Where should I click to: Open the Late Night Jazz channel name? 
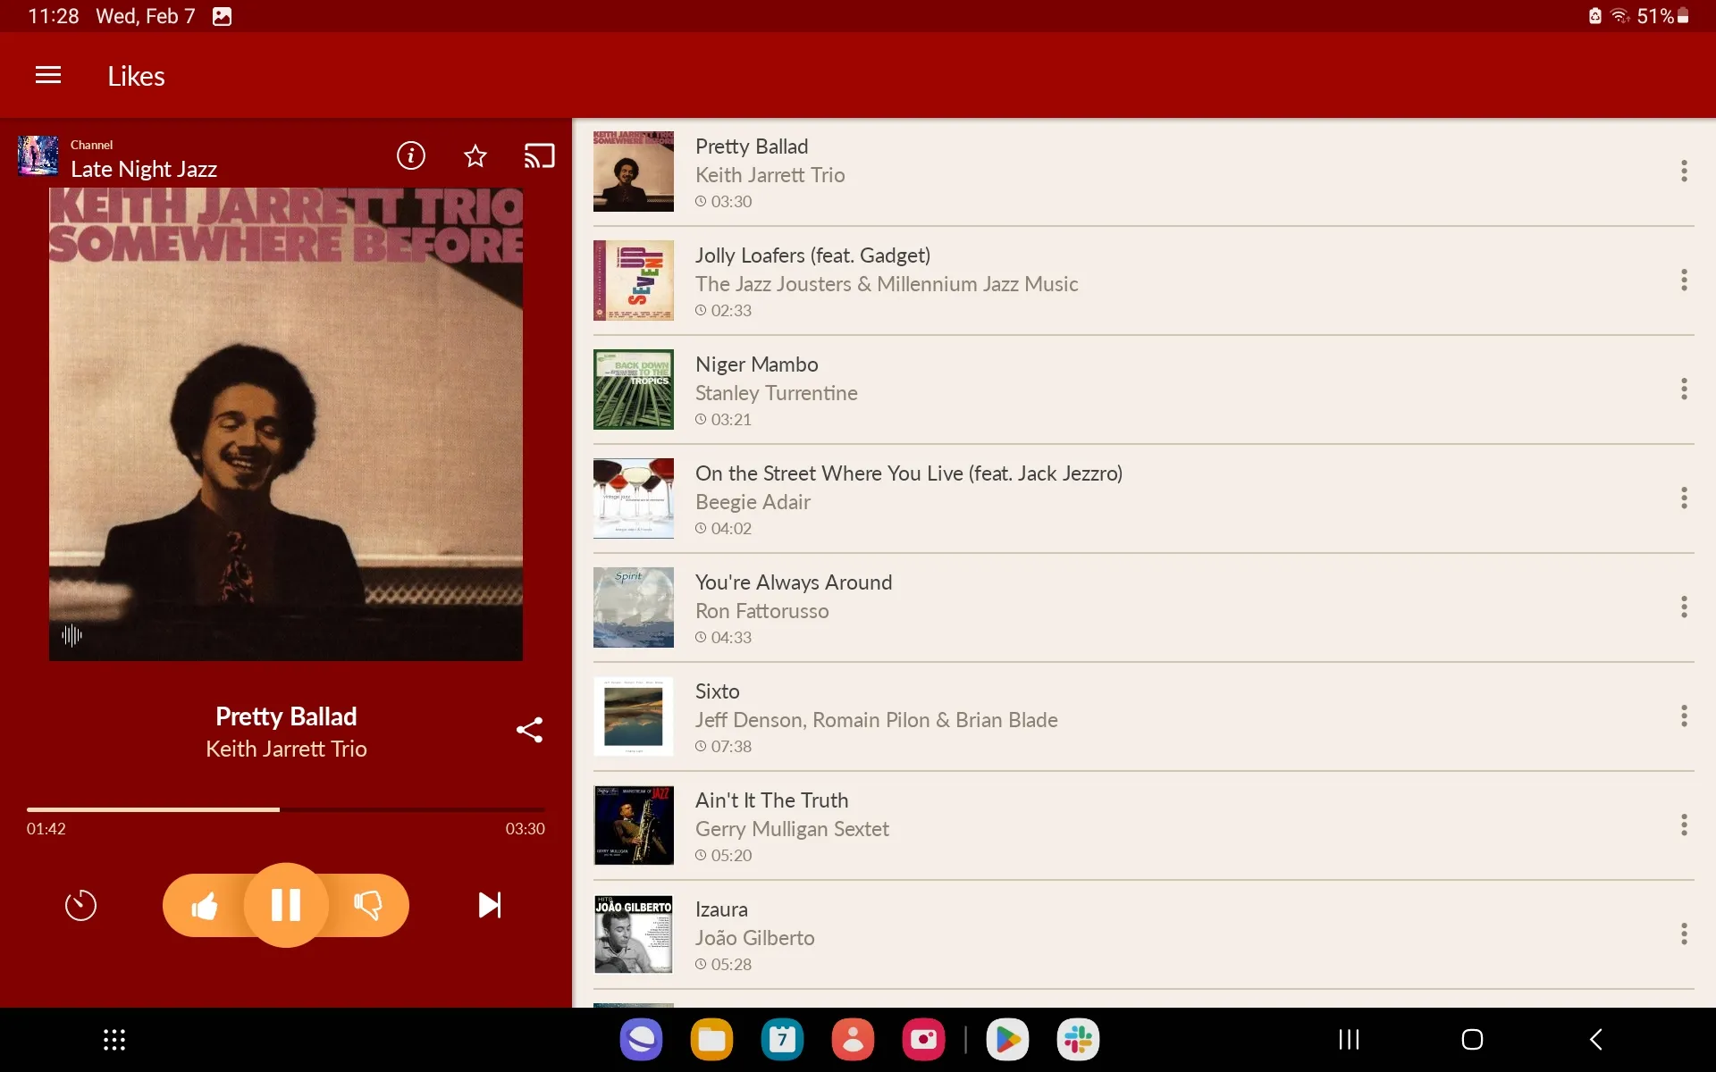click(144, 170)
